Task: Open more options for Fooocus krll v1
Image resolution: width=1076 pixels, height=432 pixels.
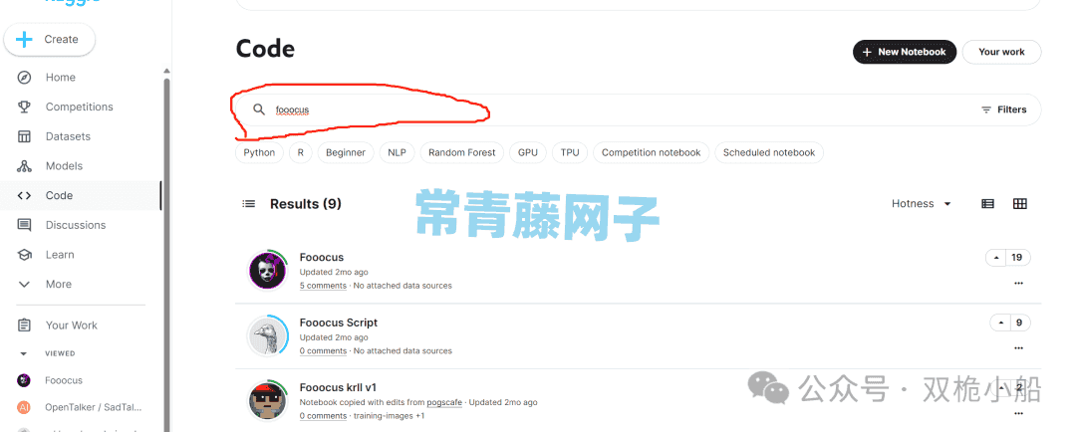Action: tap(1018, 413)
